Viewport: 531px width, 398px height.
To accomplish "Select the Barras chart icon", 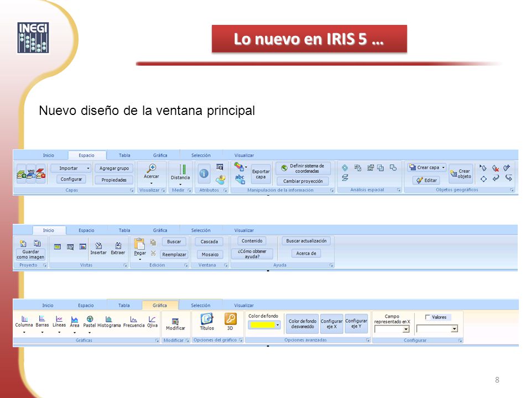I will click(42, 319).
